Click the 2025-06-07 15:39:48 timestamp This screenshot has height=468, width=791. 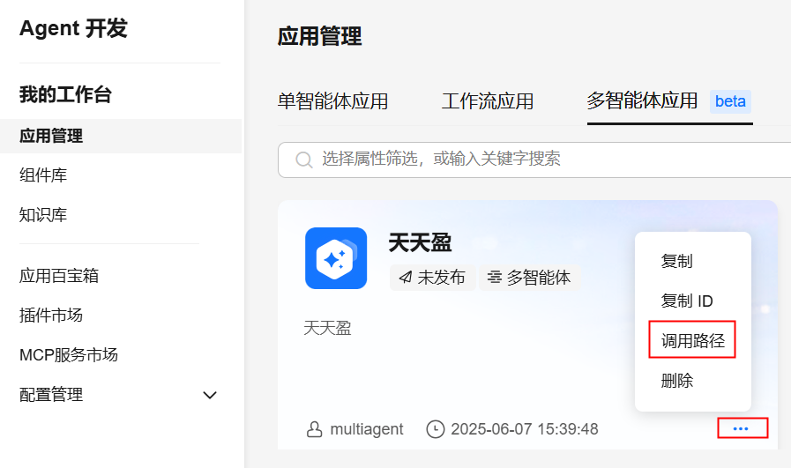coord(525,429)
